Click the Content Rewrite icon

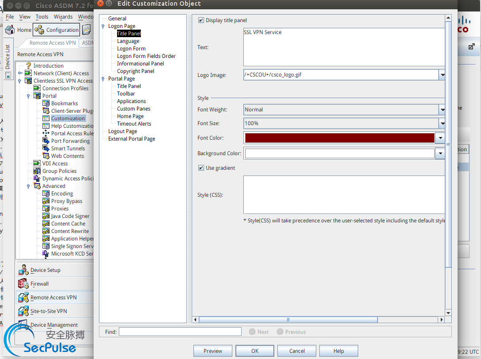(45, 231)
